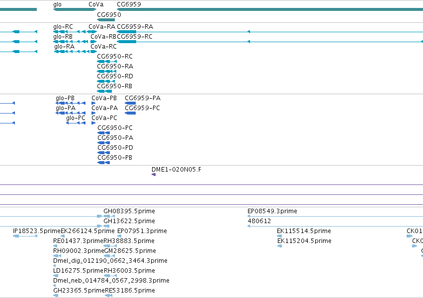Open transcript glo-RA

tap(64, 47)
